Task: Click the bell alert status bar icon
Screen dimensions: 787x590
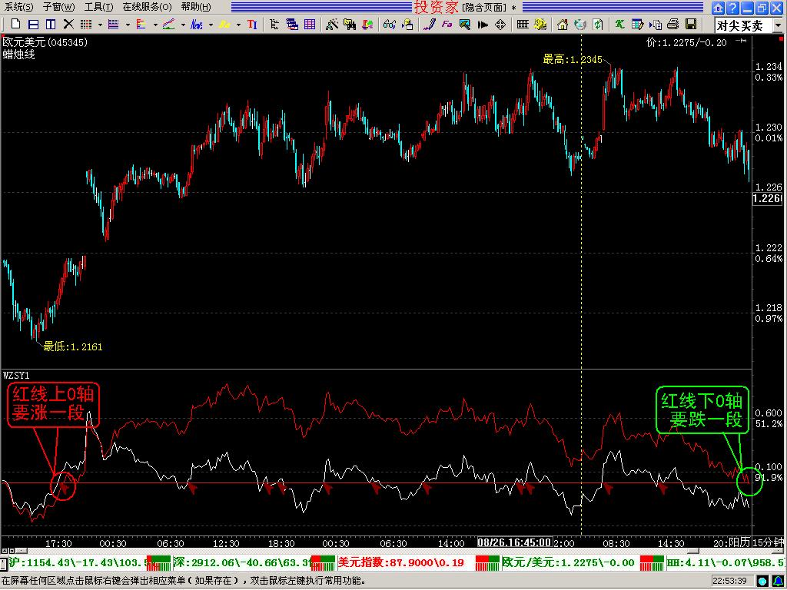Action: point(777,582)
